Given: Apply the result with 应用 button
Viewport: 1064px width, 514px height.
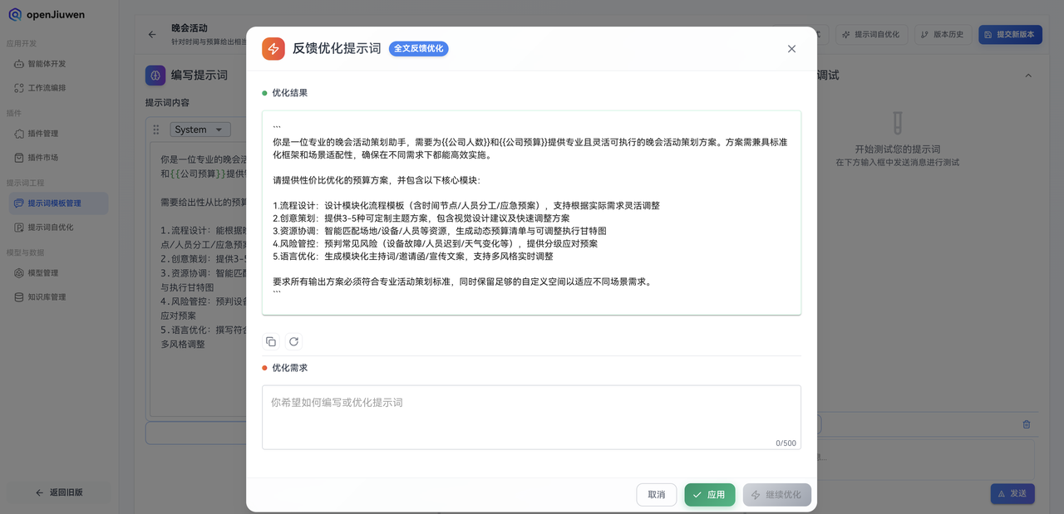Looking at the screenshot, I should tap(710, 495).
